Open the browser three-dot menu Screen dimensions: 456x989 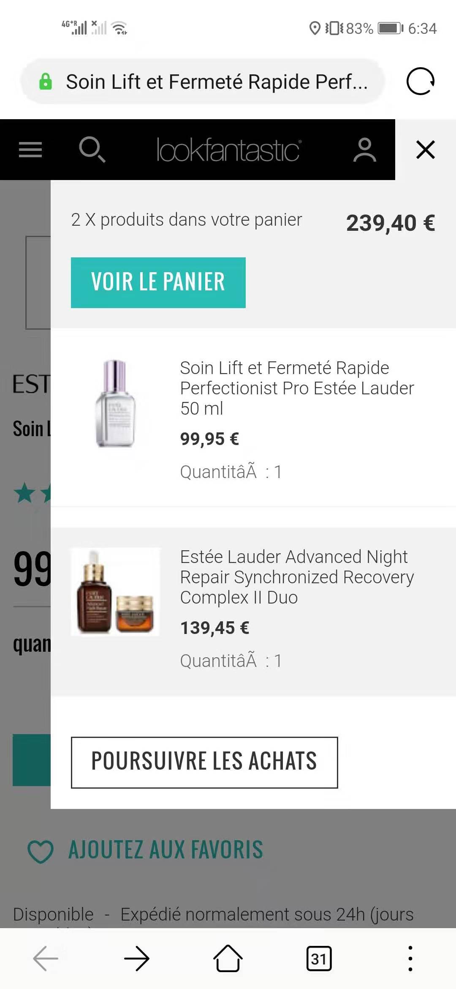pyautogui.click(x=410, y=959)
